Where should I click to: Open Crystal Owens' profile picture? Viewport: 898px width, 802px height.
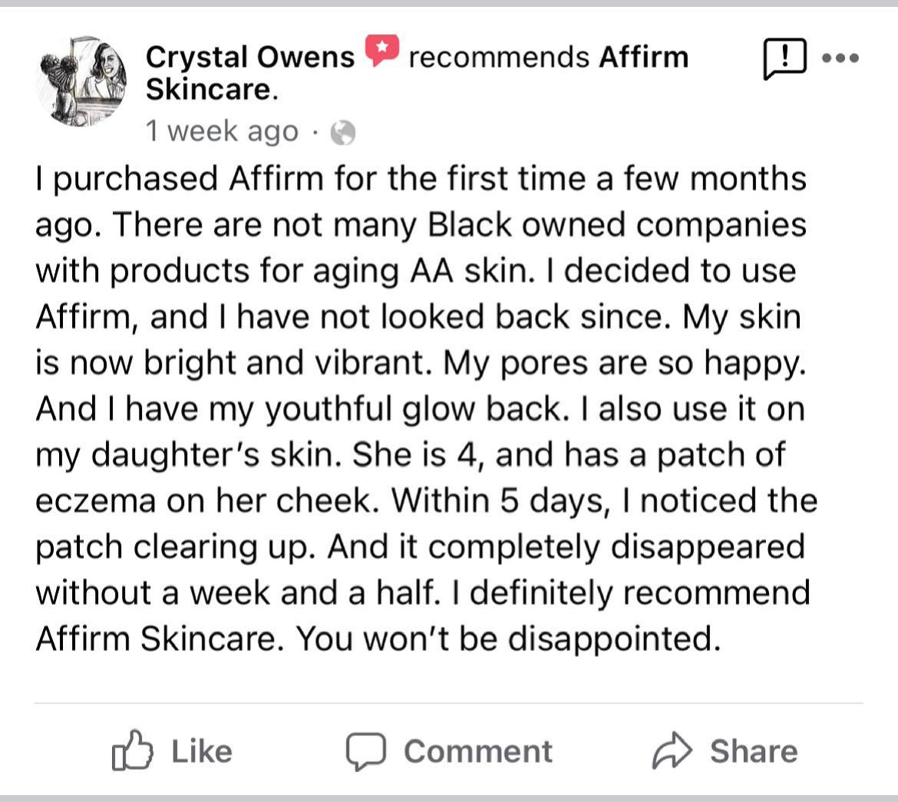(x=81, y=80)
